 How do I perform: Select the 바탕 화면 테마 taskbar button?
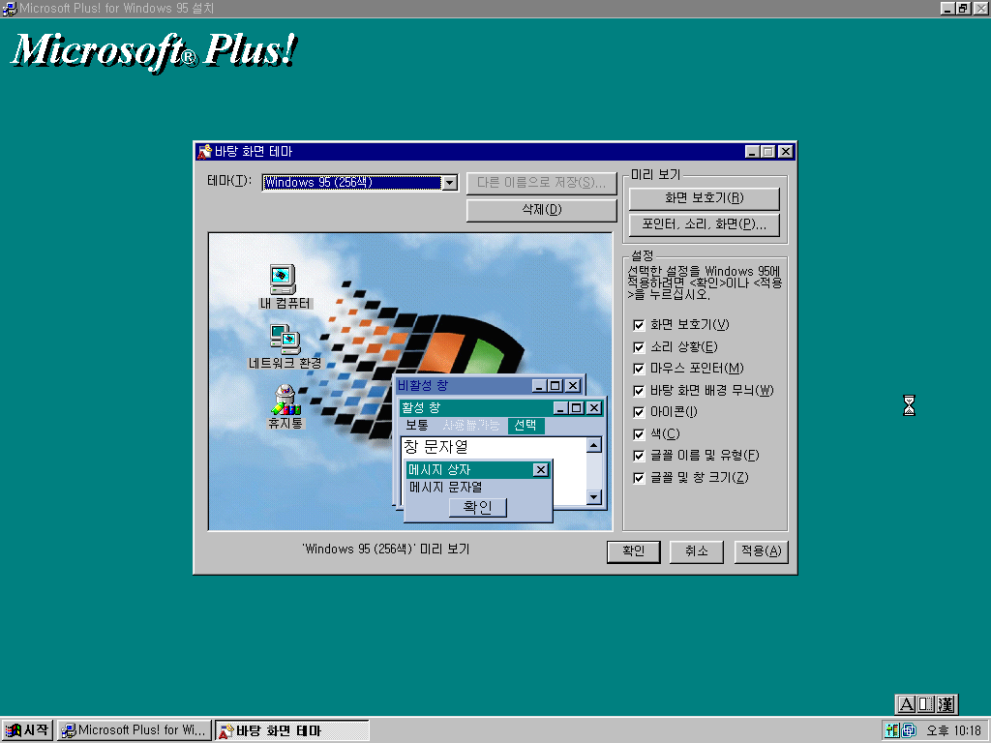pos(292,730)
